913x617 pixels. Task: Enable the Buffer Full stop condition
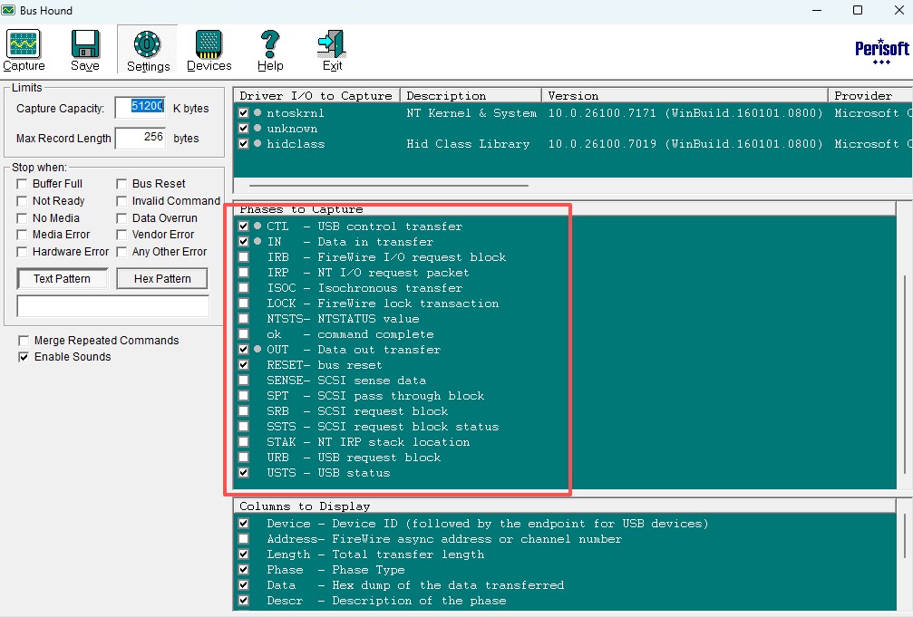tap(22, 184)
